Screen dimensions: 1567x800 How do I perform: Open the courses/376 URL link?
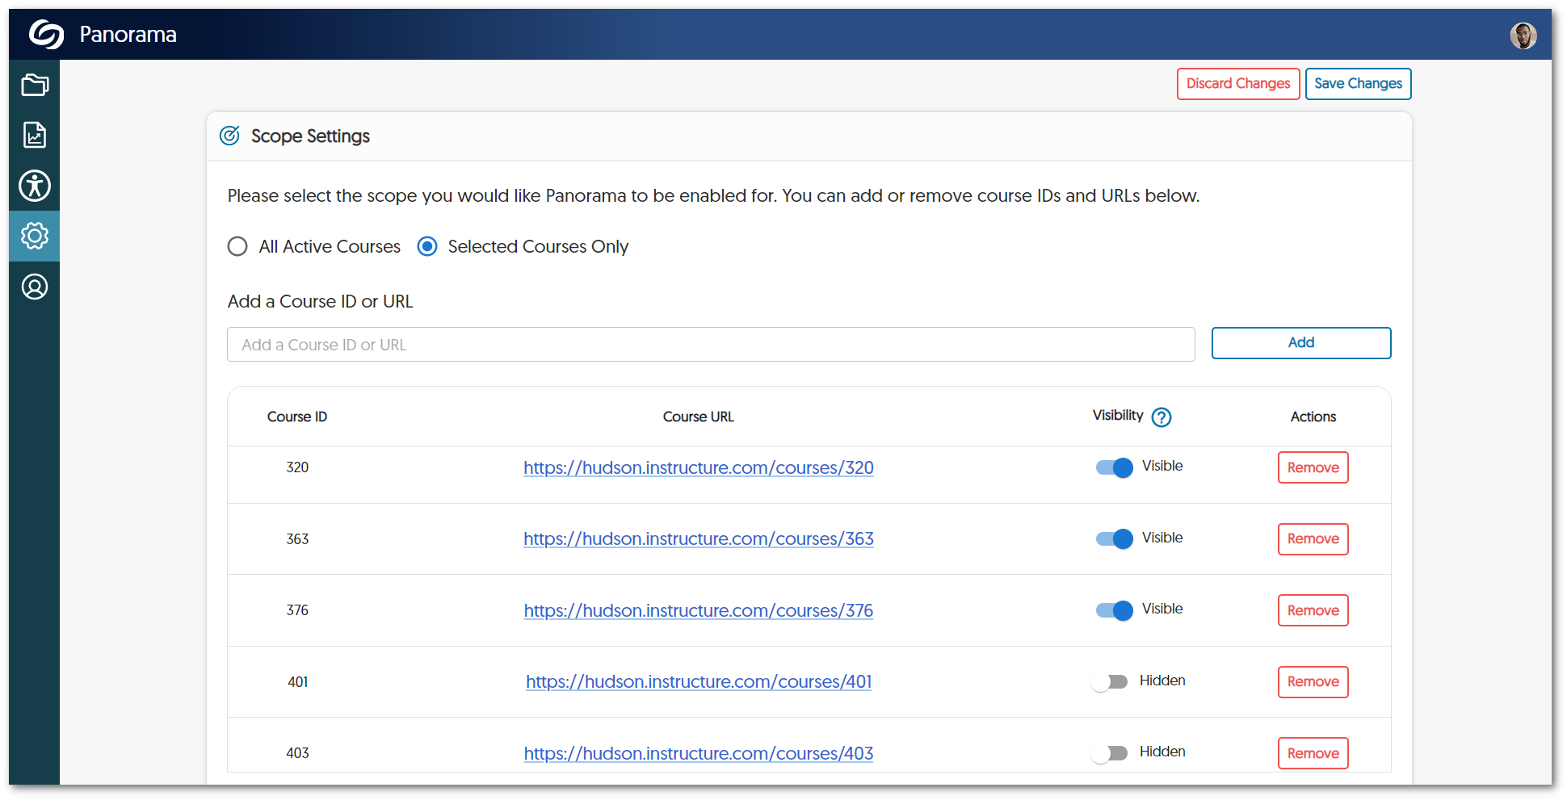[x=698, y=610]
